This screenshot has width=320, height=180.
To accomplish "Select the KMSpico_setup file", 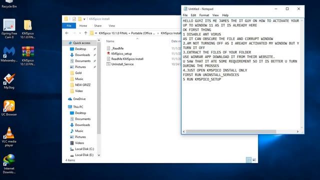I will (x=119, y=53).
